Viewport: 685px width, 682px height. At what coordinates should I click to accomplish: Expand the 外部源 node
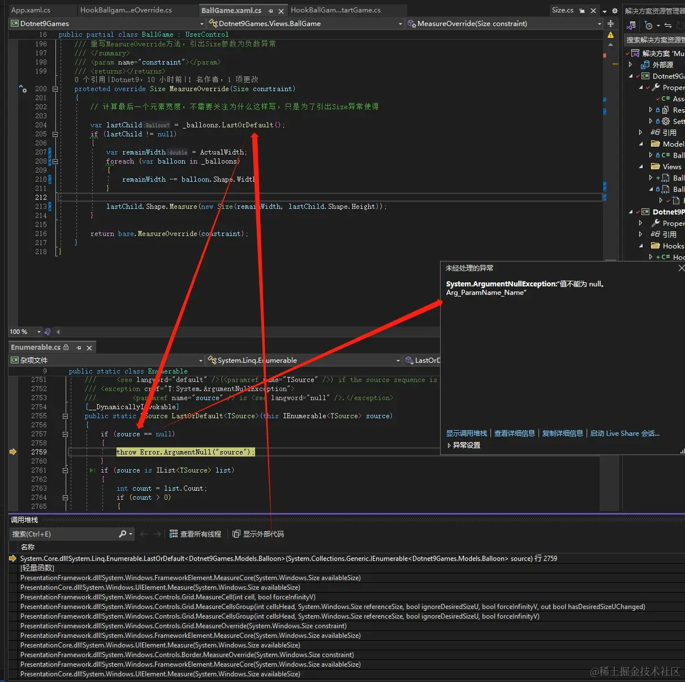coord(631,65)
